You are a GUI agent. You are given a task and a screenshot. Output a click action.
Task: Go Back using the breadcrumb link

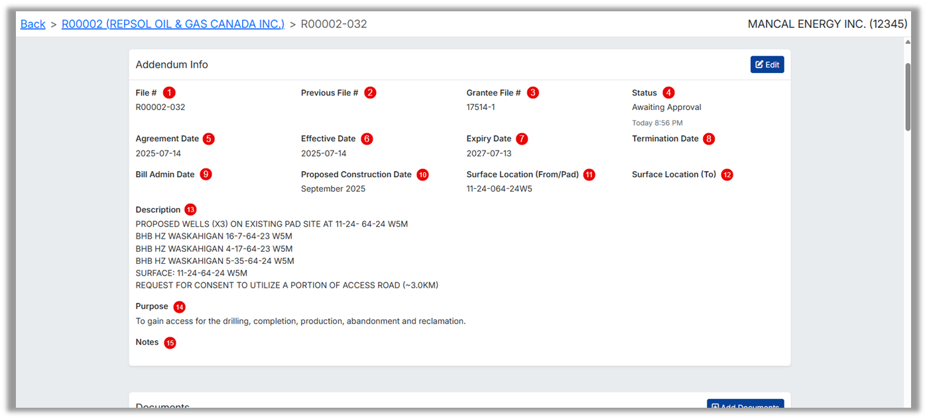(x=32, y=24)
